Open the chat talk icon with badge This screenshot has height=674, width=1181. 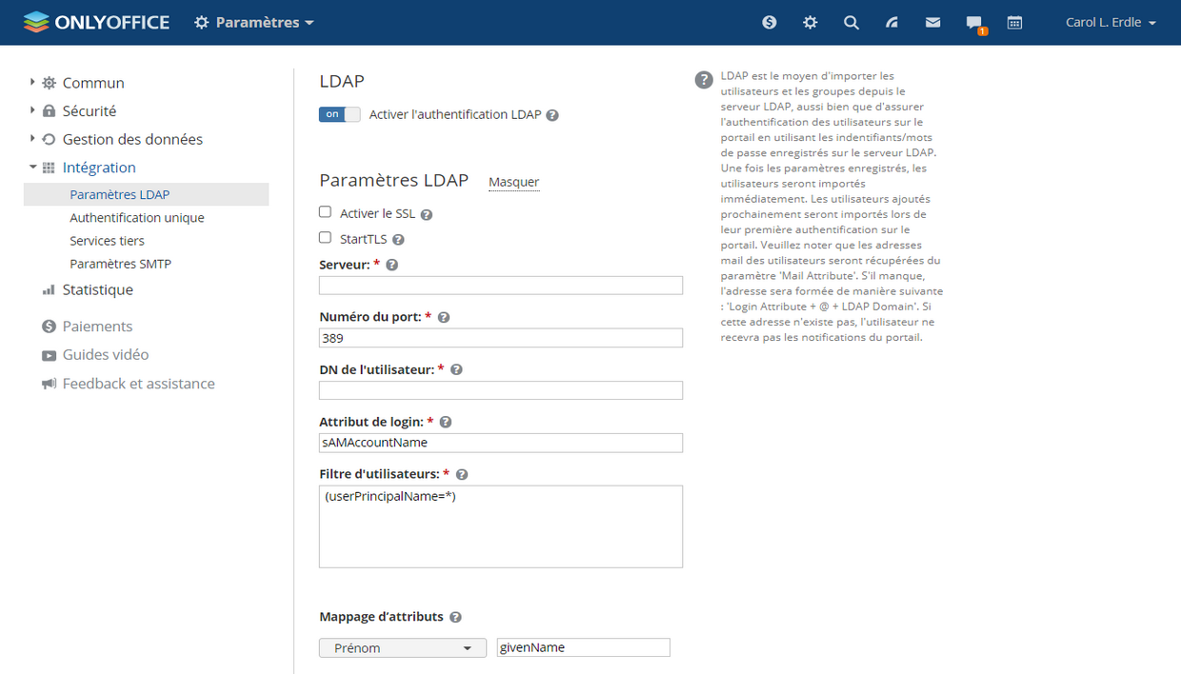click(975, 24)
